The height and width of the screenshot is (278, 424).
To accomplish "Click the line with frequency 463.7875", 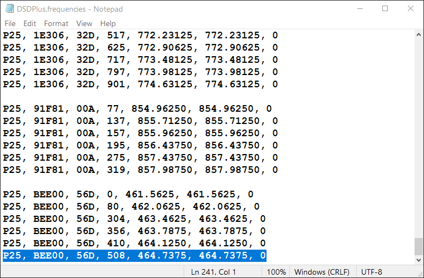I will [x=135, y=231].
